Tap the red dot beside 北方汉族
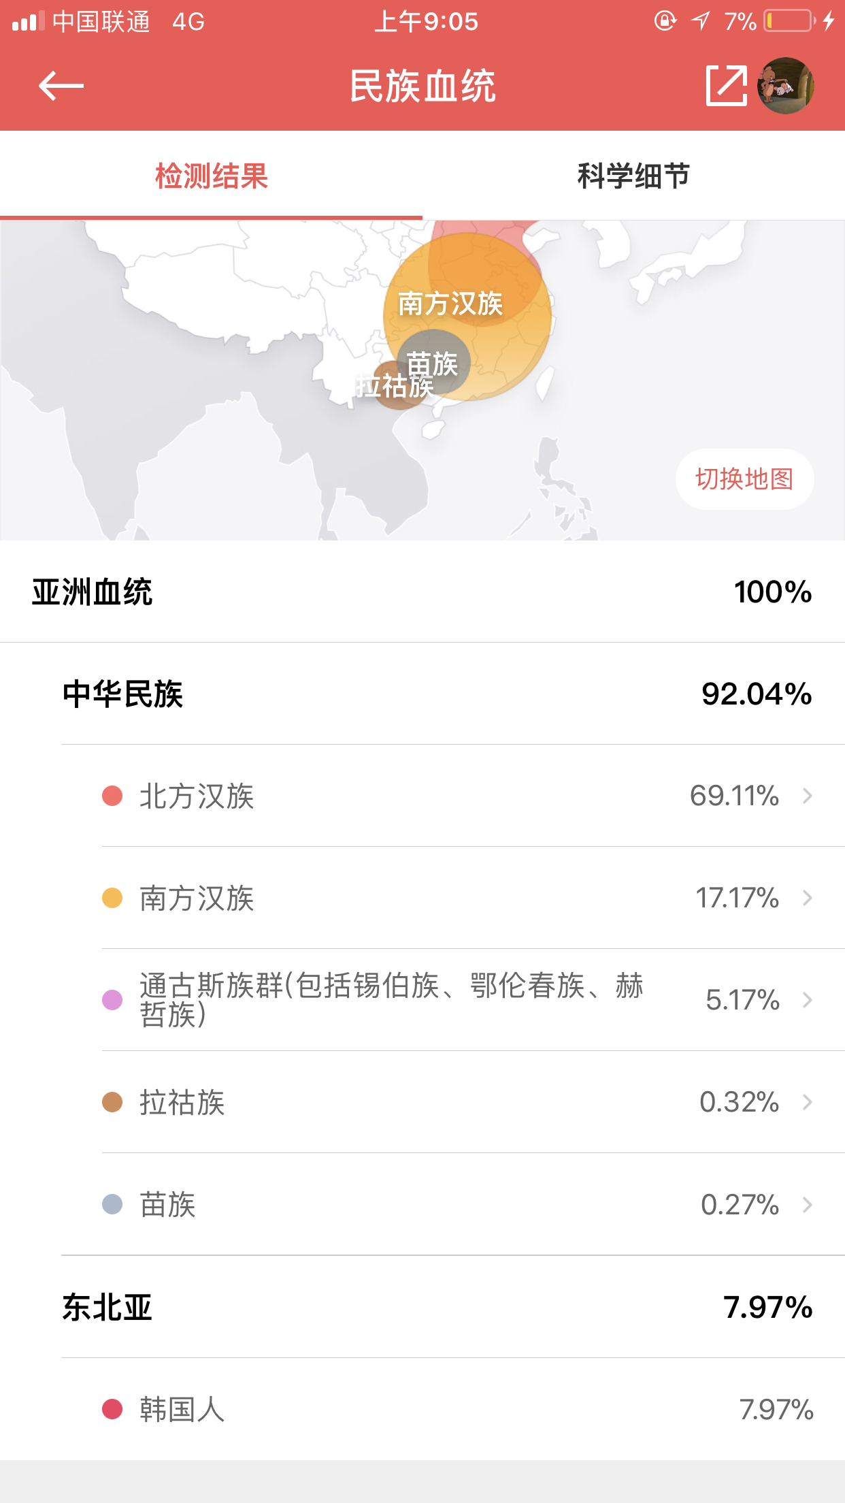The width and height of the screenshot is (845, 1503). click(112, 796)
